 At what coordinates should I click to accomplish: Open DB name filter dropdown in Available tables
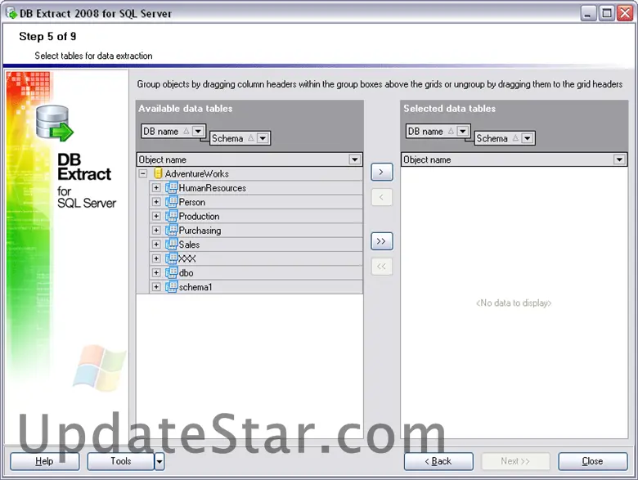(198, 131)
